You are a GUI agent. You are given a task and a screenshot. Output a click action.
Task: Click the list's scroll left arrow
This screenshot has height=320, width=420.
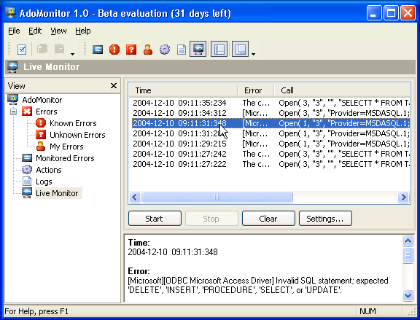point(135,198)
